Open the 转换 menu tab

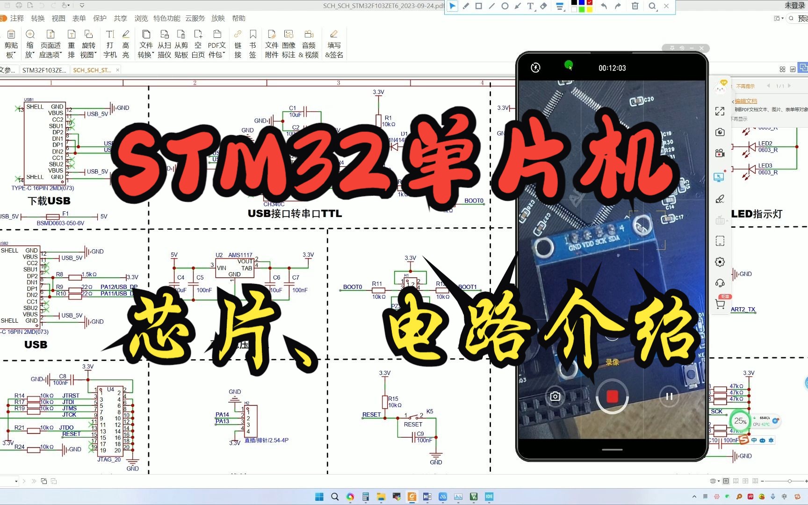(x=38, y=18)
